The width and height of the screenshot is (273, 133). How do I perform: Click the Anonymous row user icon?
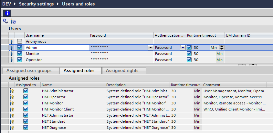point(12,41)
